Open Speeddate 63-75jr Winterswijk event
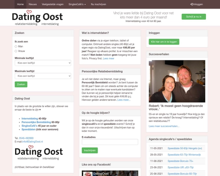 184,155
